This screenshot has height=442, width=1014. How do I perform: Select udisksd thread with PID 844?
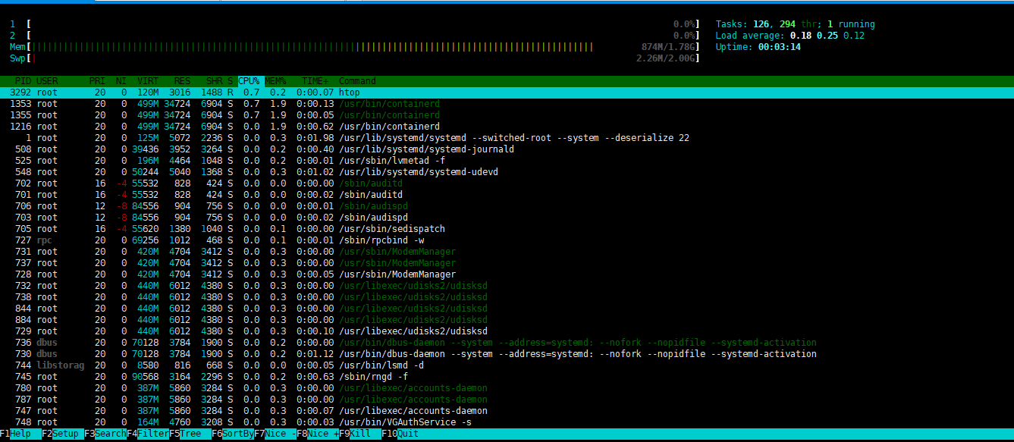pyautogui.click(x=507, y=309)
